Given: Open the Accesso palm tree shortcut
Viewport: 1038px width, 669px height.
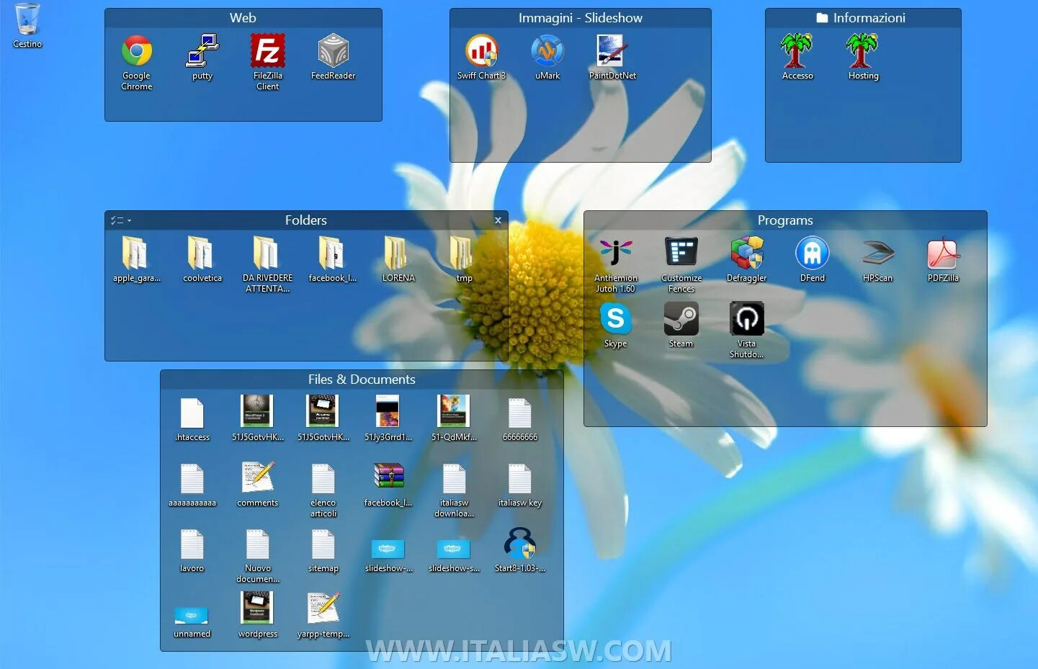Looking at the screenshot, I should click(x=797, y=57).
